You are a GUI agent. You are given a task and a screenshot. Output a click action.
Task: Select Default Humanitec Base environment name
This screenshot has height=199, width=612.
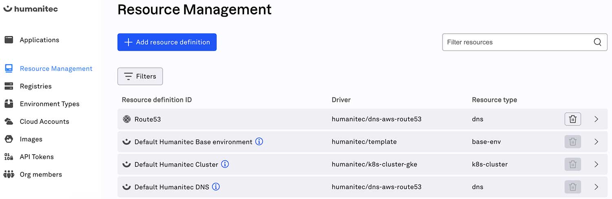193,142
